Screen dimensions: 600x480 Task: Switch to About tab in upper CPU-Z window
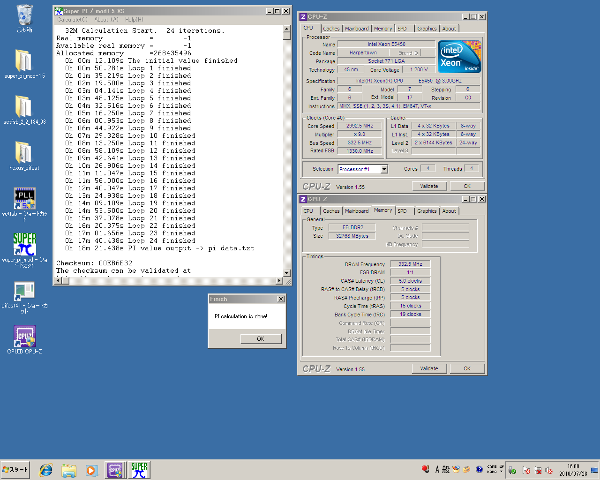click(x=449, y=29)
